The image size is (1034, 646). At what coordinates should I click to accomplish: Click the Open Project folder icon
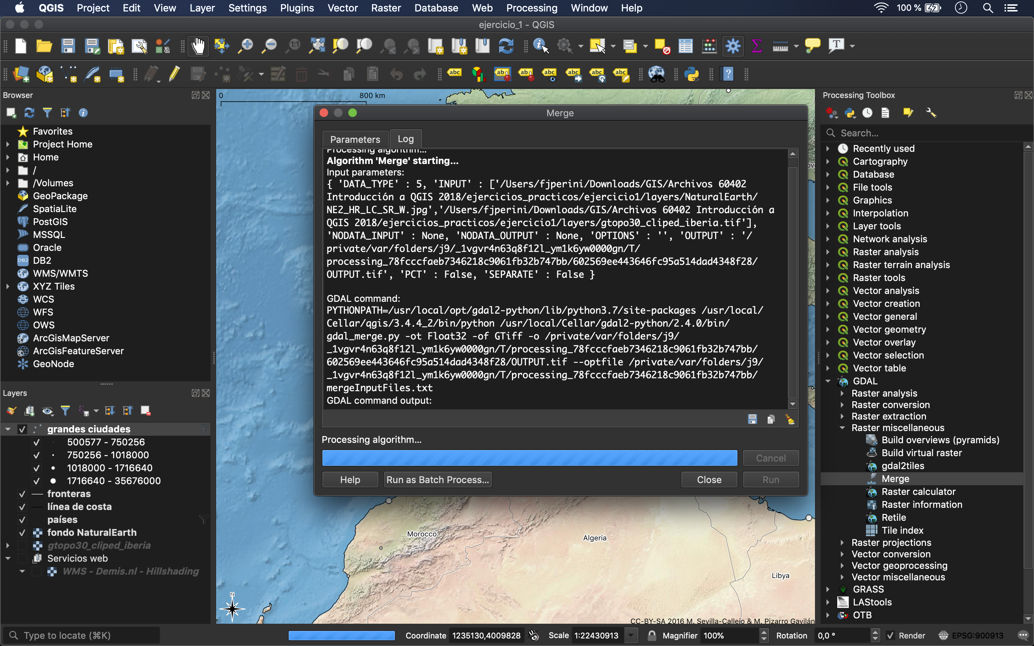click(44, 46)
